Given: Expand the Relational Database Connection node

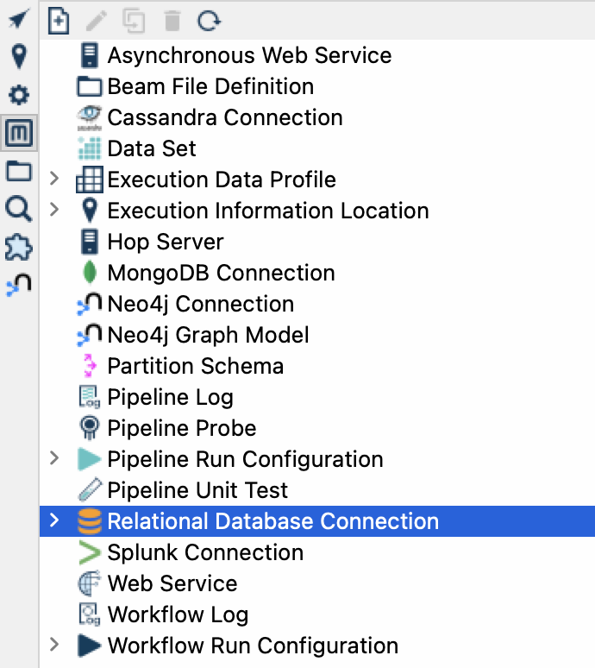Looking at the screenshot, I should coord(54,520).
